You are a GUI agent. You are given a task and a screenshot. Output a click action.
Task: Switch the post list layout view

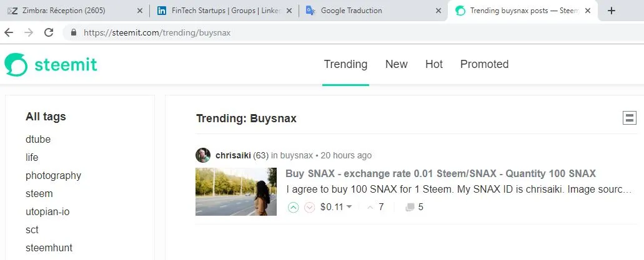[x=629, y=118]
